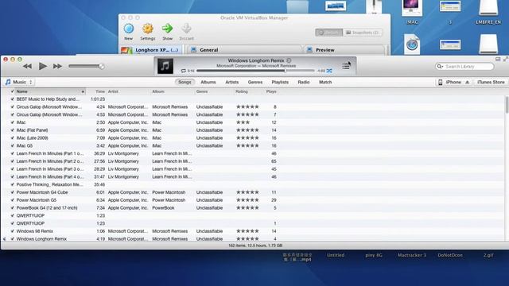
Task: Eject the iPhone with the eject icon
Action: pyautogui.click(x=467, y=83)
